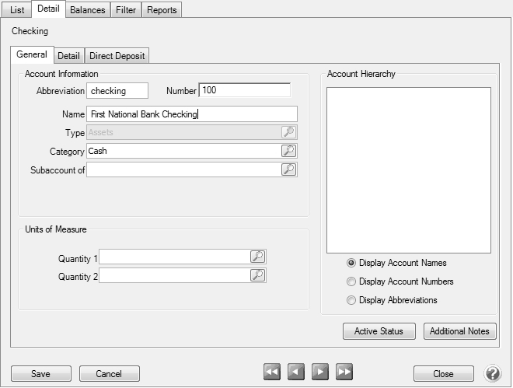Image resolution: width=513 pixels, height=388 pixels.
Task: Select Display Account Names option
Action: click(351, 263)
